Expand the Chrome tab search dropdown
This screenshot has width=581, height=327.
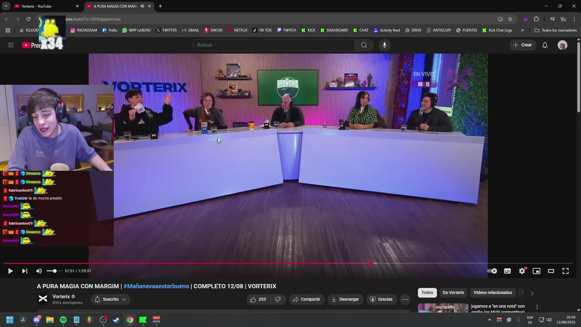pyautogui.click(x=6, y=6)
